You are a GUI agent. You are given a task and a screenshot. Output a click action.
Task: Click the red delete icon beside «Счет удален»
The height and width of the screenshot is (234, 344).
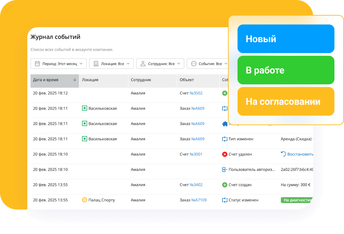pos(225,154)
